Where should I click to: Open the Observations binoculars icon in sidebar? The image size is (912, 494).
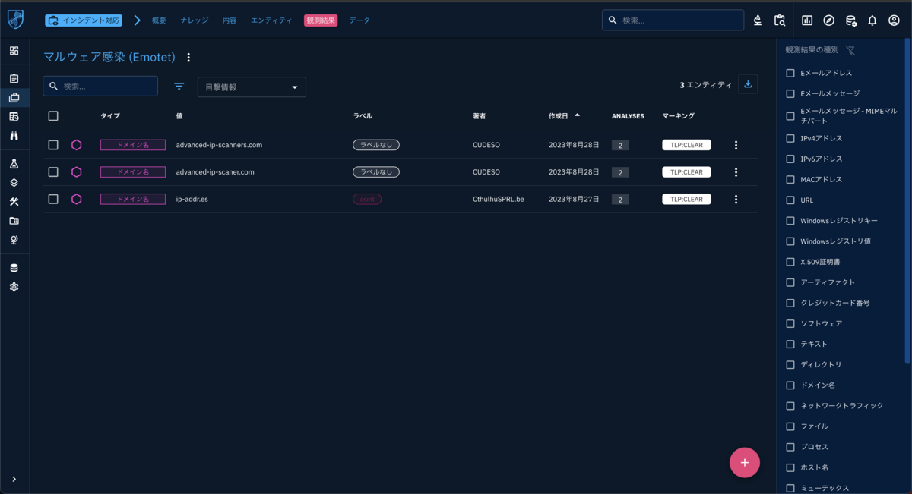click(14, 136)
